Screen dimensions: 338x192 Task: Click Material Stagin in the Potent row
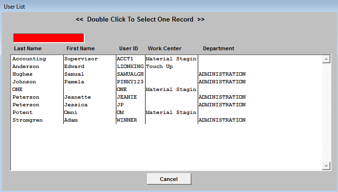pos(171,113)
